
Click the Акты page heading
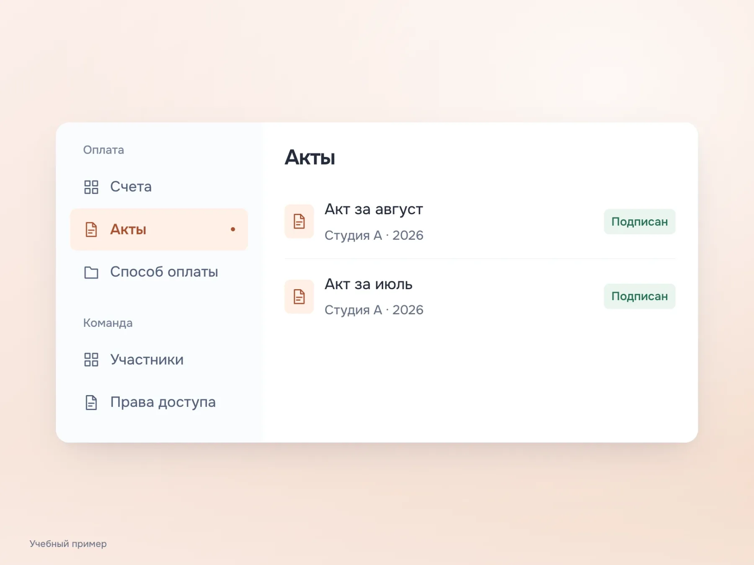pyautogui.click(x=310, y=157)
